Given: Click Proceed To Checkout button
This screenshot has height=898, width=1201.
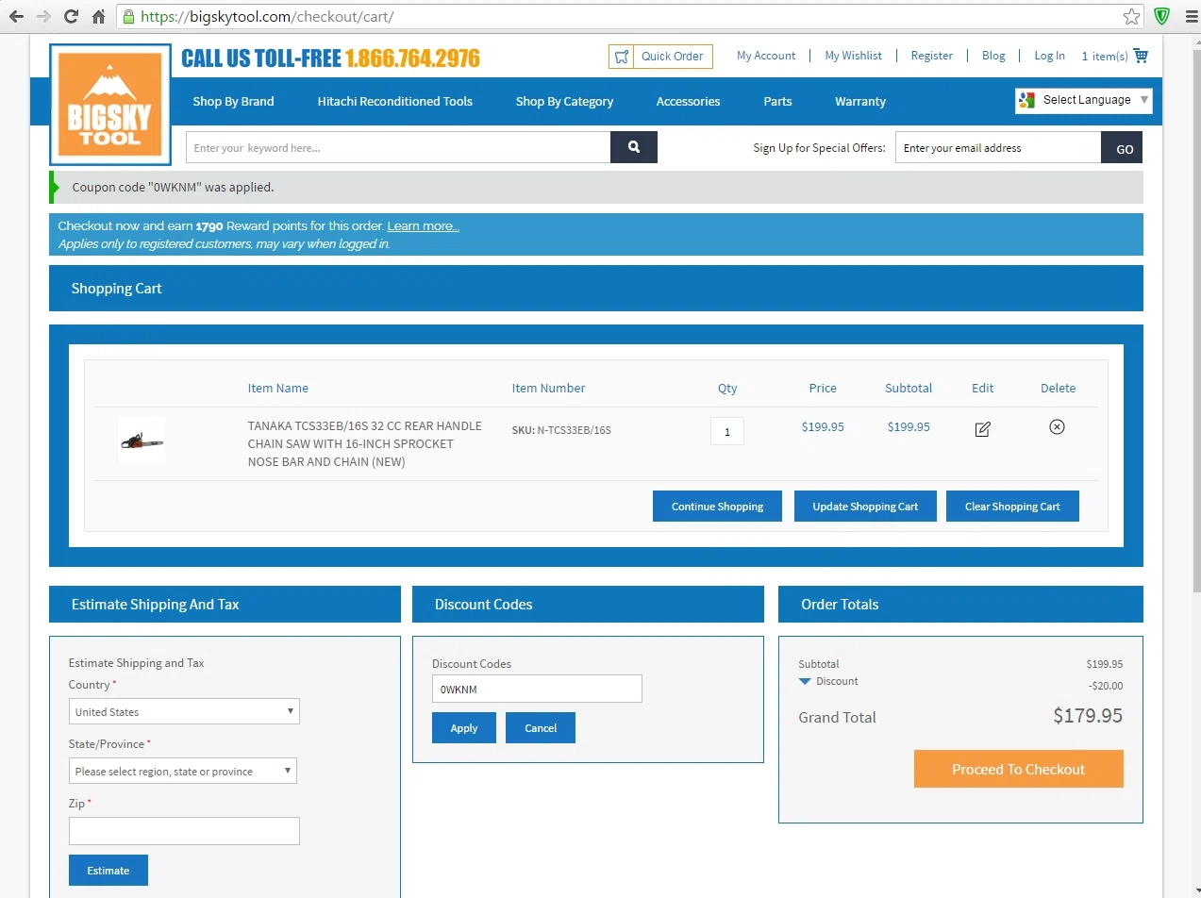Looking at the screenshot, I should click(x=1019, y=769).
